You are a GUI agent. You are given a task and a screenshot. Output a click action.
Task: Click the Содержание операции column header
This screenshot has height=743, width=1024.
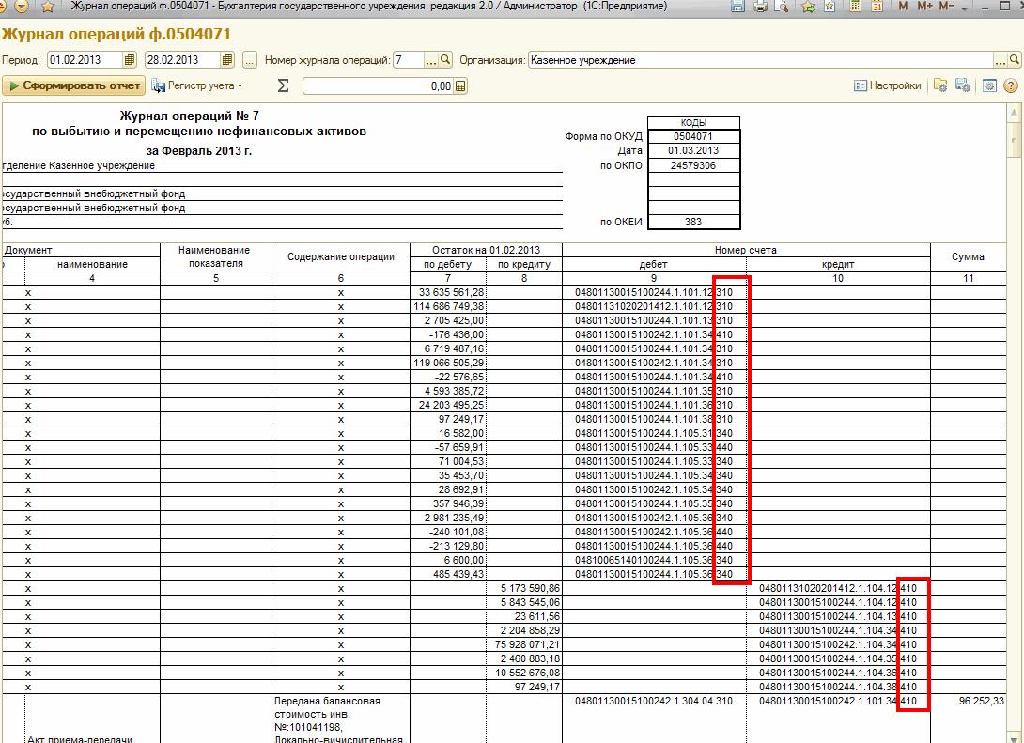[x=341, y=257]
